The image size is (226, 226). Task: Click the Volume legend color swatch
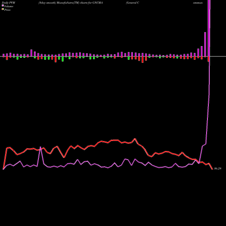[x=3, y=5]
